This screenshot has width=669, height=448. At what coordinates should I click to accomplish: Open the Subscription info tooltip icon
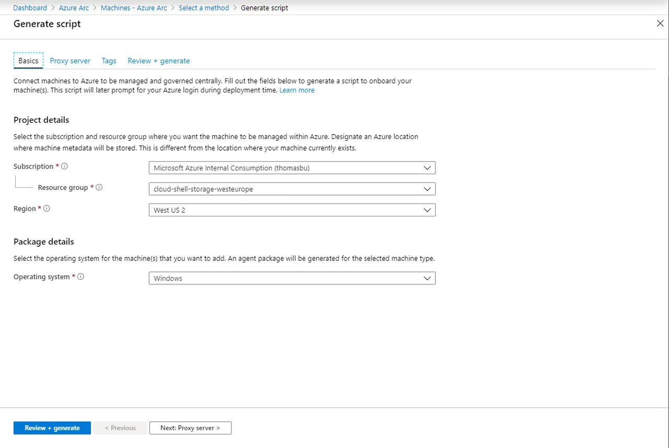click(64, 166)
